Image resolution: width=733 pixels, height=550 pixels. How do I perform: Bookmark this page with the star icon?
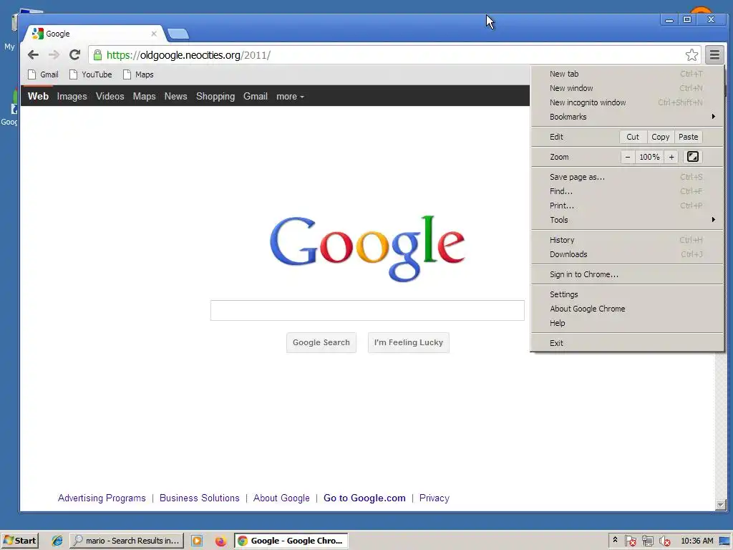[692, 54]
